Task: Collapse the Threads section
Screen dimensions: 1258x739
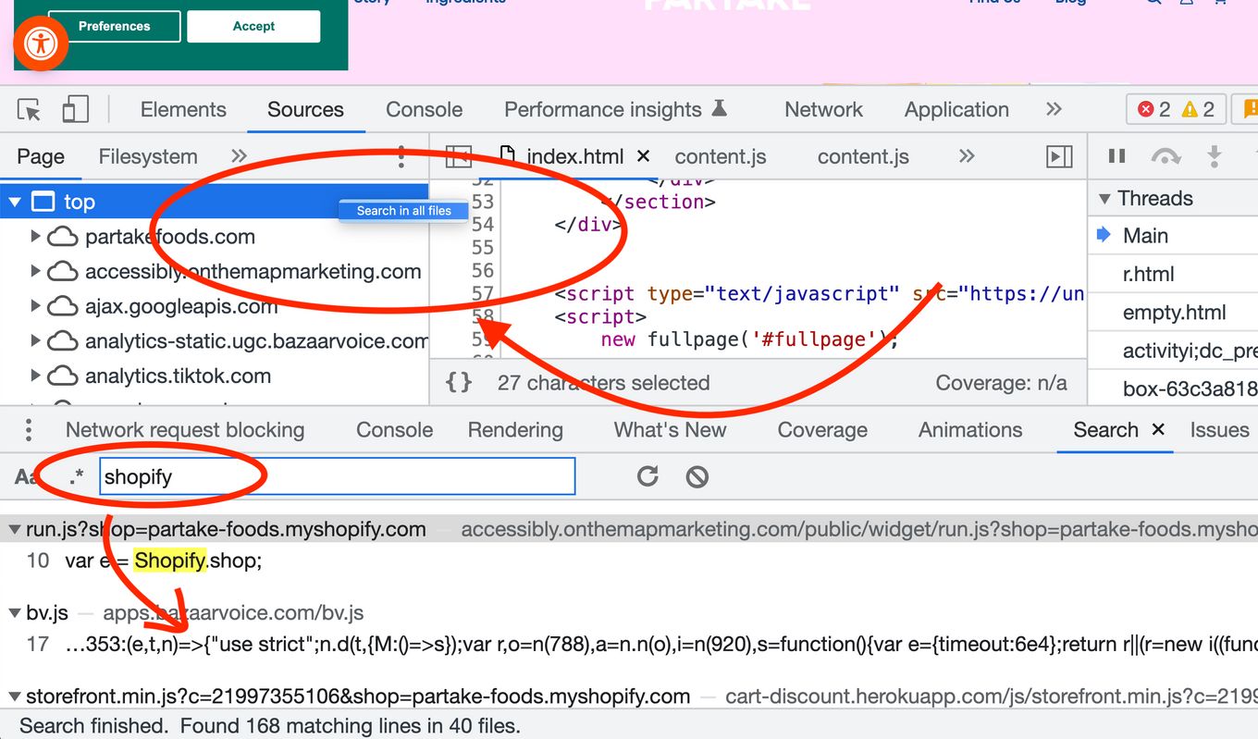Action: 1104,199
